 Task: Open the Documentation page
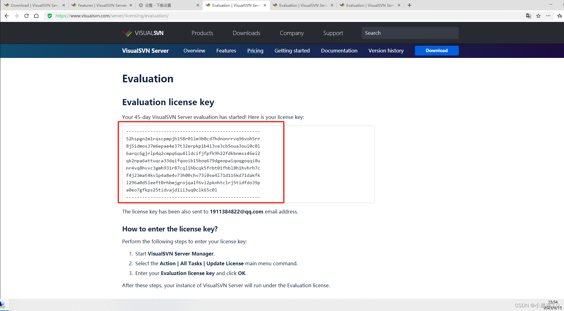coord(339,51)
